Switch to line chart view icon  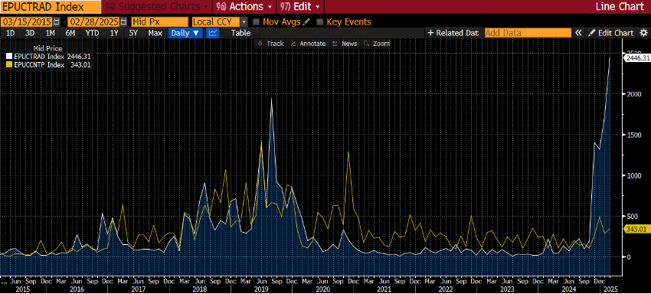pos(213,33)
